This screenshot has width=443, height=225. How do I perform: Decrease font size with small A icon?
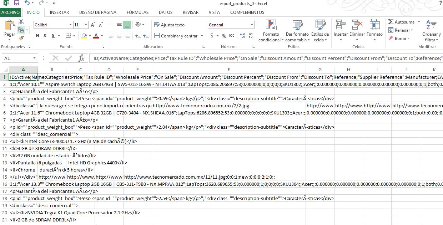(x=100, y=25)
